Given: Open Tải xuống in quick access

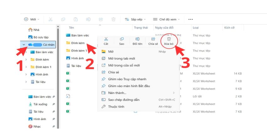Looking at the screenshot, I should 38,104.
